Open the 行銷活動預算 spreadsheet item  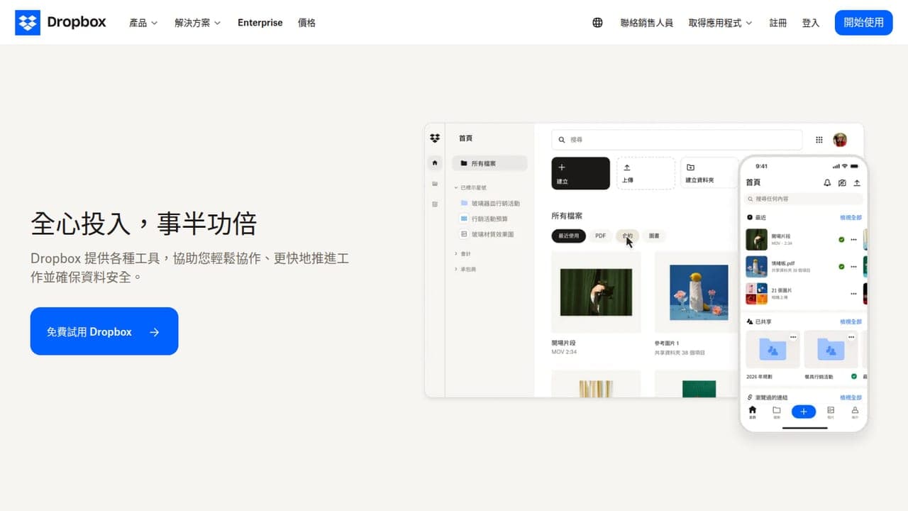(x=484, y=219)
